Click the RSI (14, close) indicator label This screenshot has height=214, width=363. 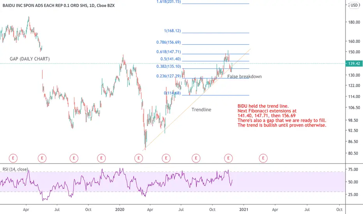tap(15, 169)
